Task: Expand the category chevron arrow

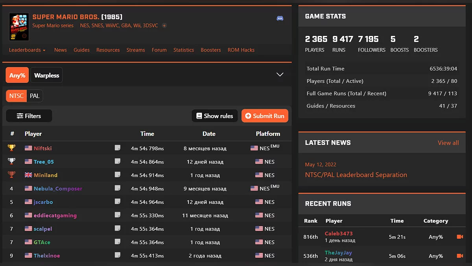Action: 280,74
